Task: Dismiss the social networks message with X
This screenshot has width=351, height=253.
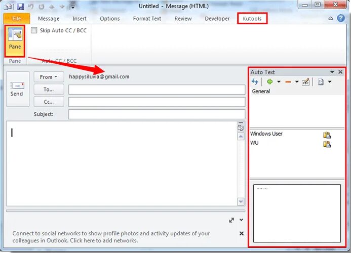Action: 241,234
